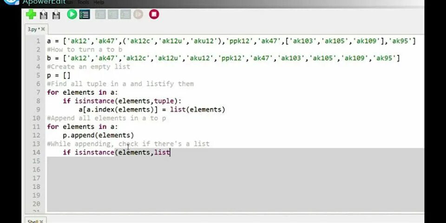
Task: Place cursor on 'p = []' line
Action: tap(59, 75)
